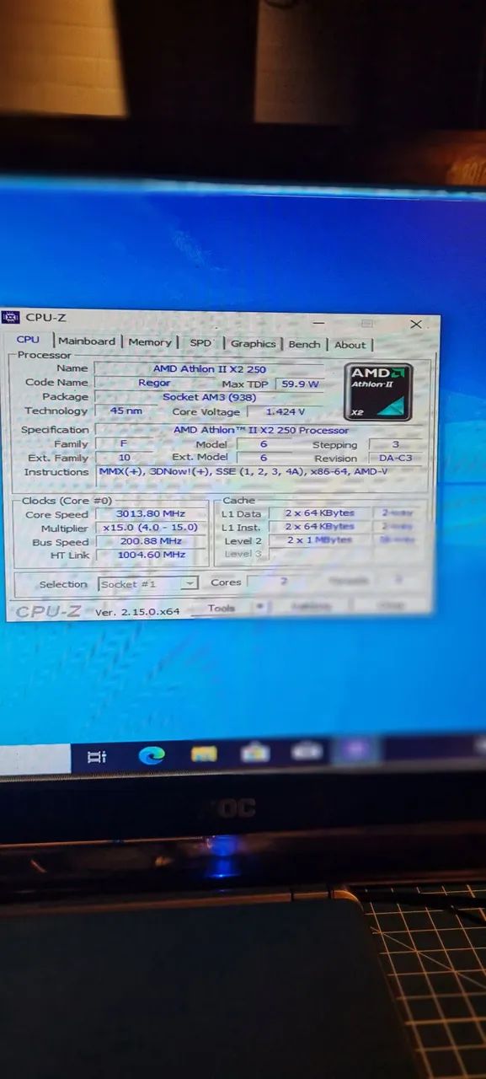The height and width of the screenshot is (1079, 486).
Task: Click the Ext. Family value 10
Action: [x=125, y=458]
